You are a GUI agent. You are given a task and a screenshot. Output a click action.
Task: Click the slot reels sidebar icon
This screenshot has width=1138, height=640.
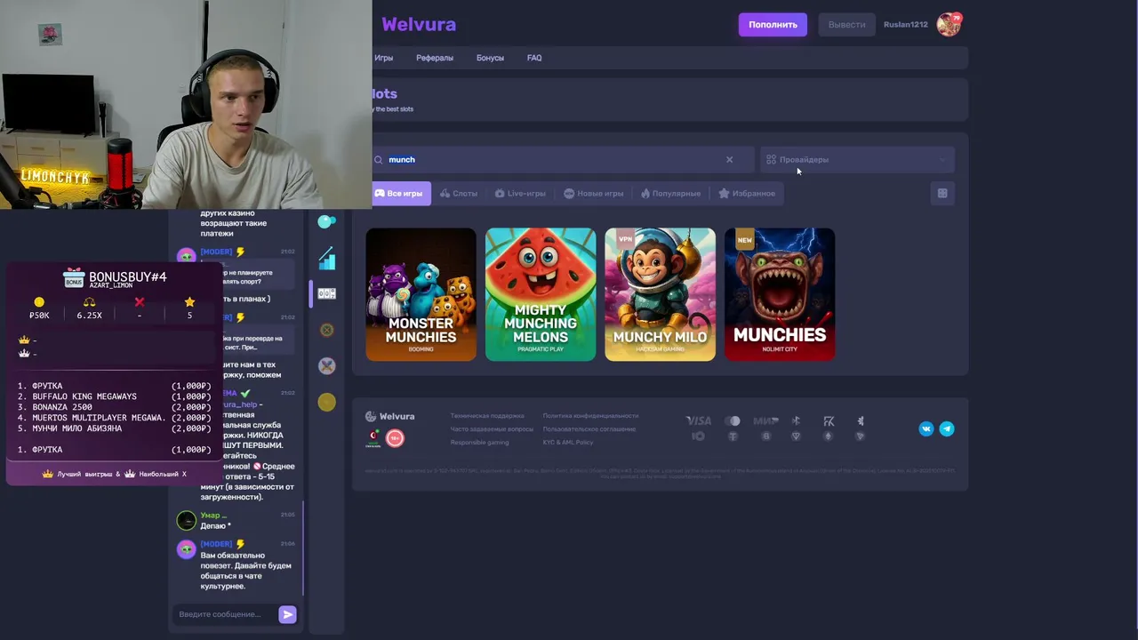pos(327,293)
